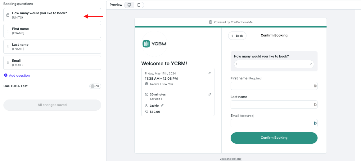The width and height of the screenshot is (361, 161).
Task: Click autofill icon in Email field
Action: tap(315, 123)
